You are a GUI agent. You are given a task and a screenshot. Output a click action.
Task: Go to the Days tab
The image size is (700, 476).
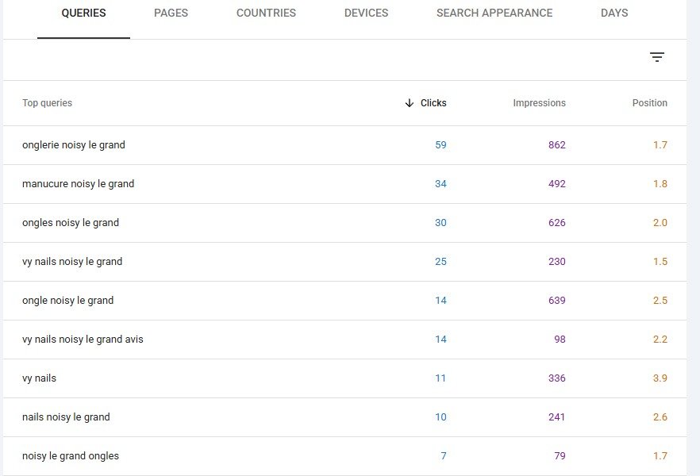tap(614, 13)
